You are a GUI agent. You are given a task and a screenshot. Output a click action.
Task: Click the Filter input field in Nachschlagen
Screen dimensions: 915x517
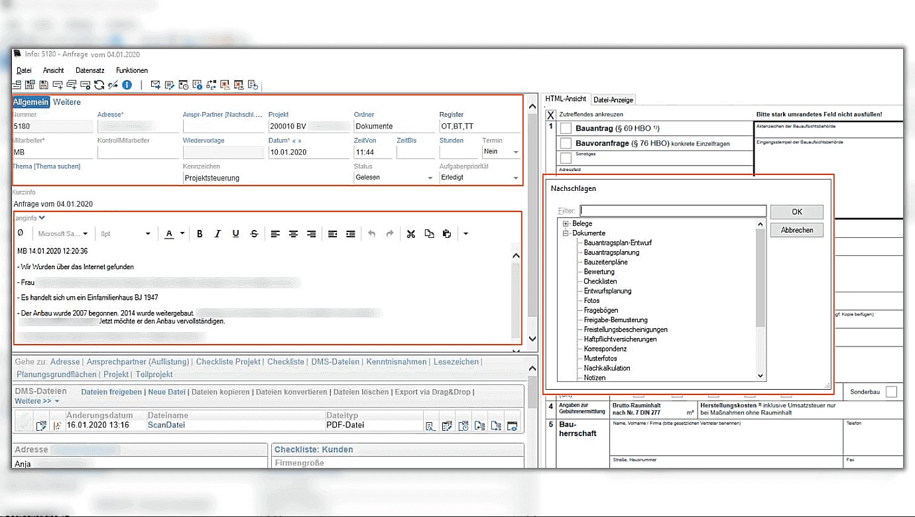[x=672, y=211]
